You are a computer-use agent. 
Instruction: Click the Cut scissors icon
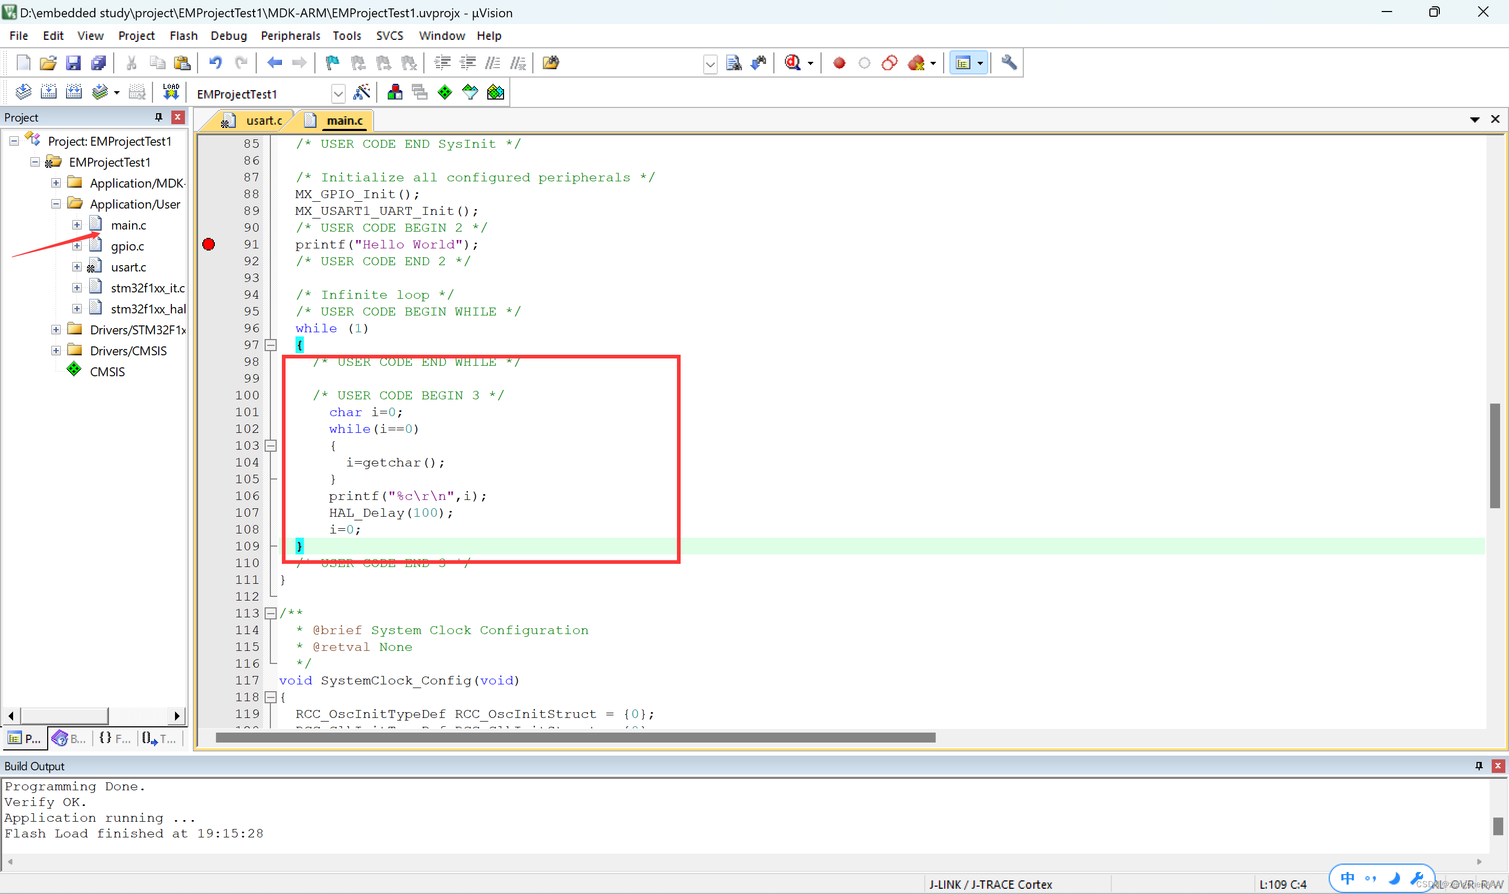click(x=132, y=63)
